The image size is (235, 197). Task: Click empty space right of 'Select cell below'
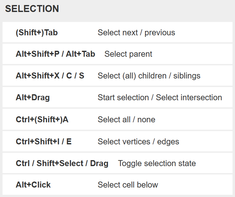[x=195, y=185]
